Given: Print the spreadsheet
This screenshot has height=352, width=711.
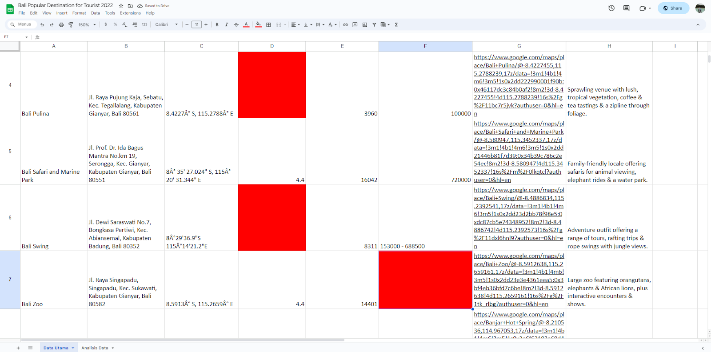Looking at the screenshot, I should coord(61,25).
